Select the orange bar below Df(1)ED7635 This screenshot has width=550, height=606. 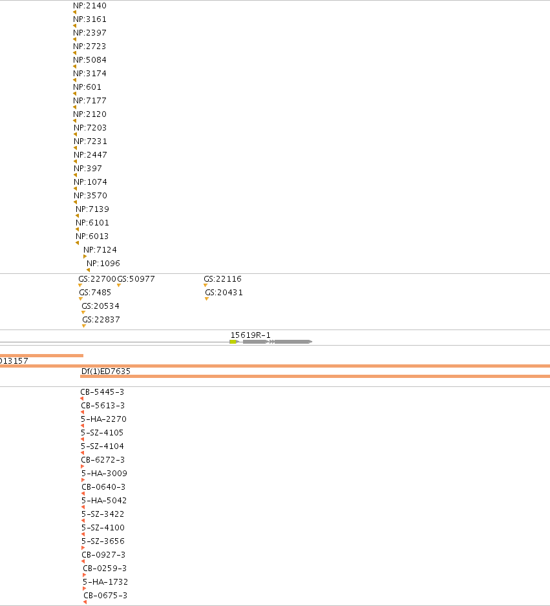[315, 376]
